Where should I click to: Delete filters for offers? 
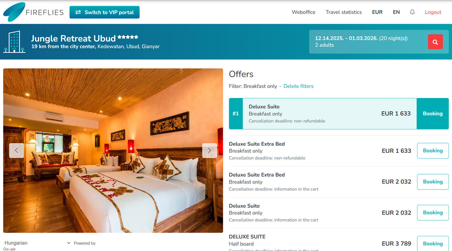click(299, 86)
